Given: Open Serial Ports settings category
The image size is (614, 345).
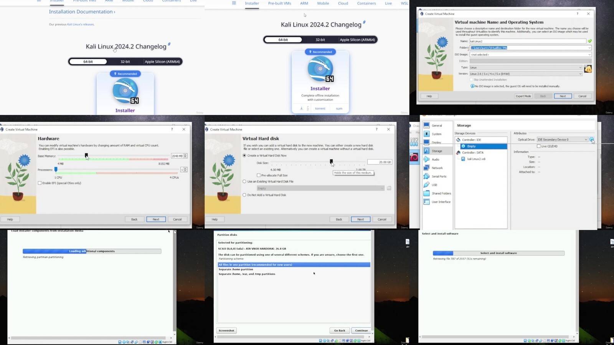Looking at the screenshot, I should coord(439,176).
